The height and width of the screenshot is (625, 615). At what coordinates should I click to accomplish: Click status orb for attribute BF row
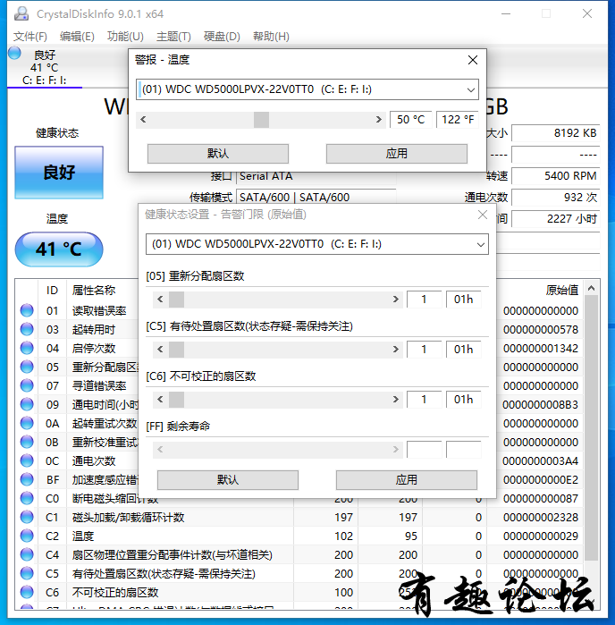(x=27, y=479)
